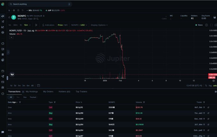Toggle percent scale on the price axis

206,86
